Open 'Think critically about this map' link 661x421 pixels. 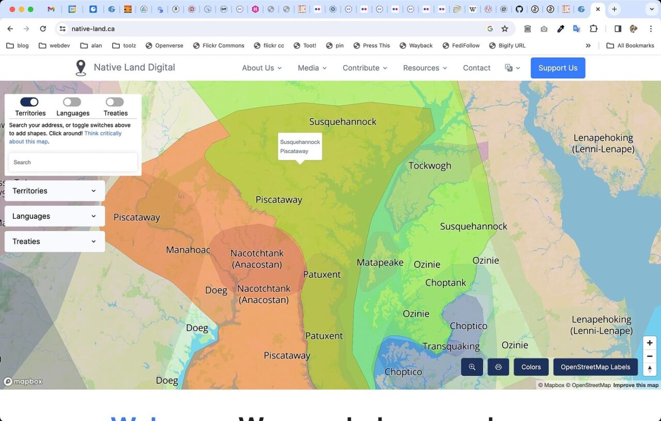click(103, 134)
